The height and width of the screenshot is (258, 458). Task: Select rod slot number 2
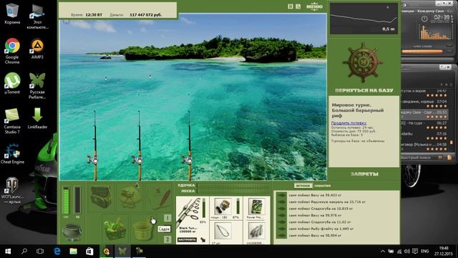pos(167,239)
